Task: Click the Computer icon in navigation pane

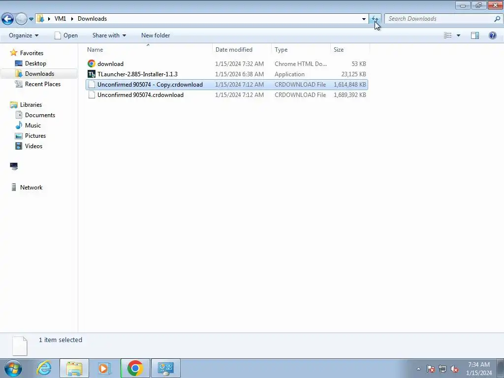Action: click(x=14, y=166)
